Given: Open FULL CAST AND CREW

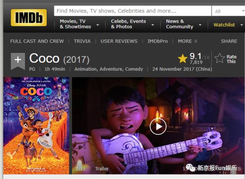Looking at the screenshot, I should (37, 41).
